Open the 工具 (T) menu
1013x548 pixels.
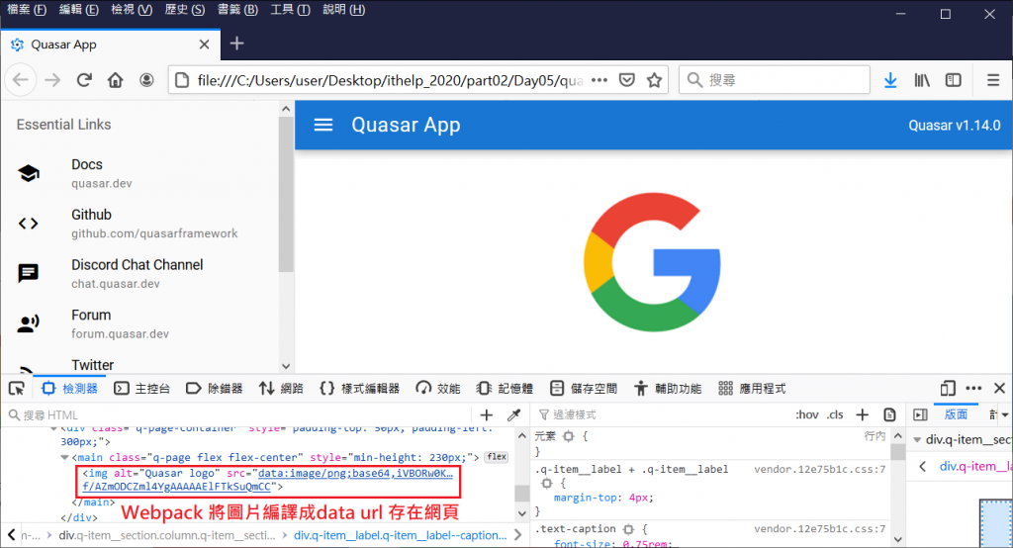point(290,10)
